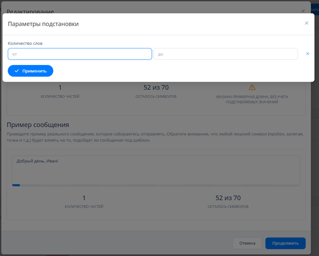Click the blue clear icon beside word count fields

[x=307, y=54]
